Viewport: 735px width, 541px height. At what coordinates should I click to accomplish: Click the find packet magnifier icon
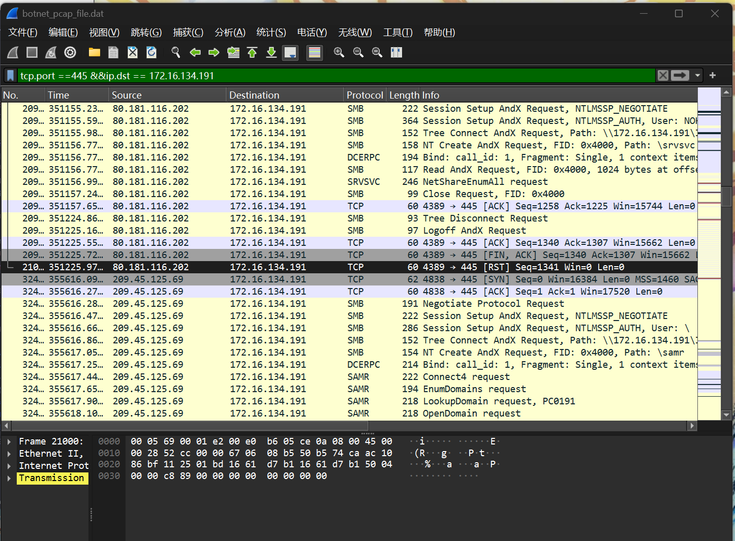pyautogui.click(x=176, y=52)
